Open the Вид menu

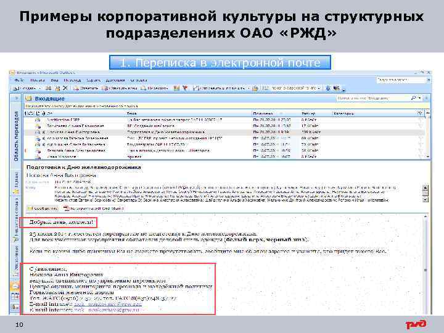click(54, 80)
